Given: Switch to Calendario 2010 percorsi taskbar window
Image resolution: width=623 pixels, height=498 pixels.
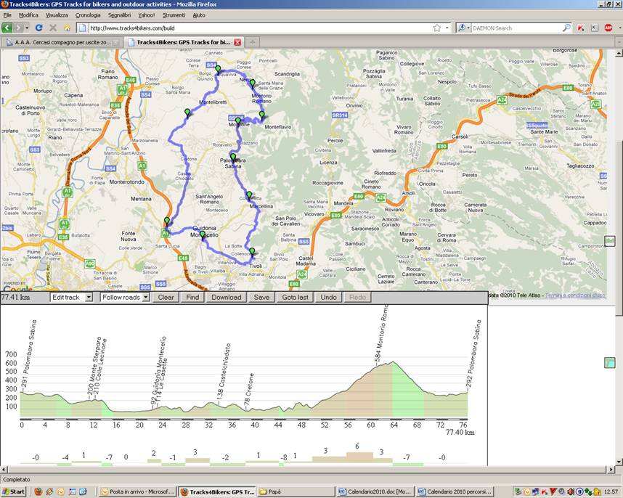Looking at the screenshot, I should click(455, 491).
